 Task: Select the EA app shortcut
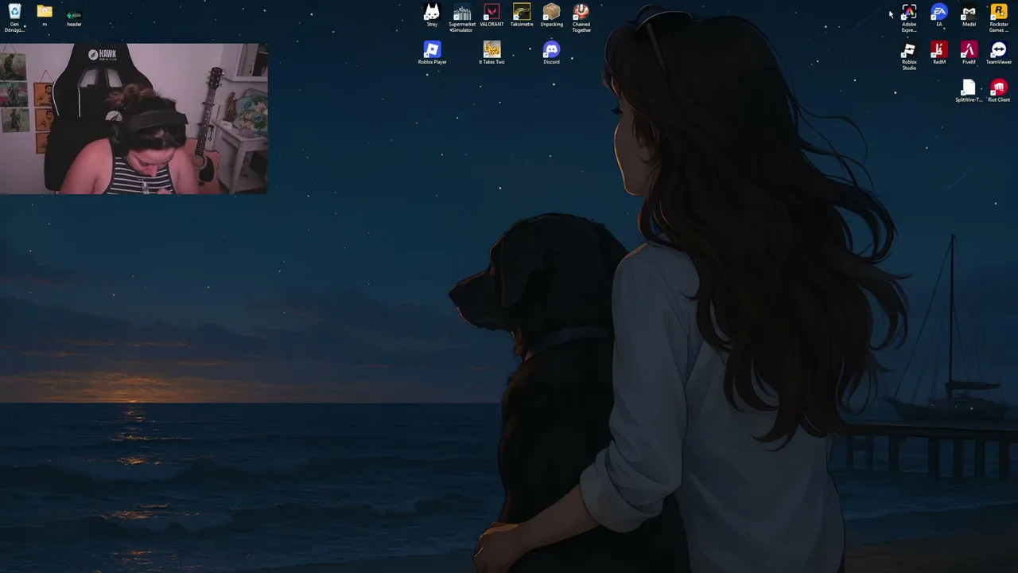click(x=939, y=15)
